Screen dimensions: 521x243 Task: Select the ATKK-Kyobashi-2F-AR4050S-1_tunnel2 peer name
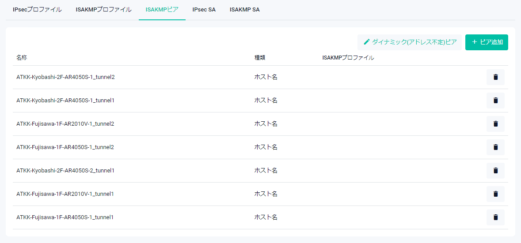point(65,77)
